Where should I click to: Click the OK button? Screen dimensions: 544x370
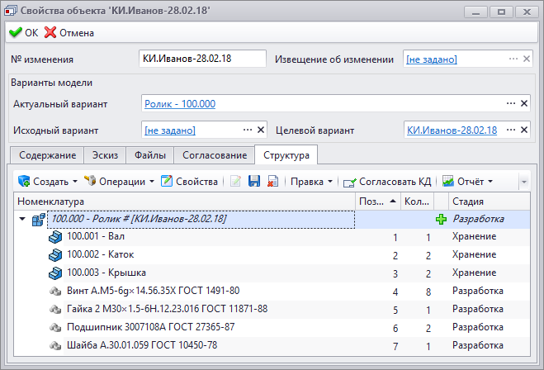tap(24, 33)
